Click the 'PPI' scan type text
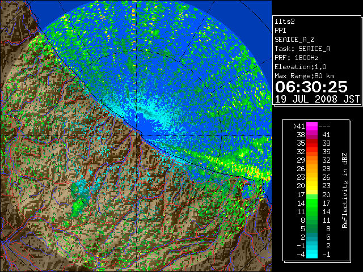This screenshot has width=363, height=272. pos(280,31)
